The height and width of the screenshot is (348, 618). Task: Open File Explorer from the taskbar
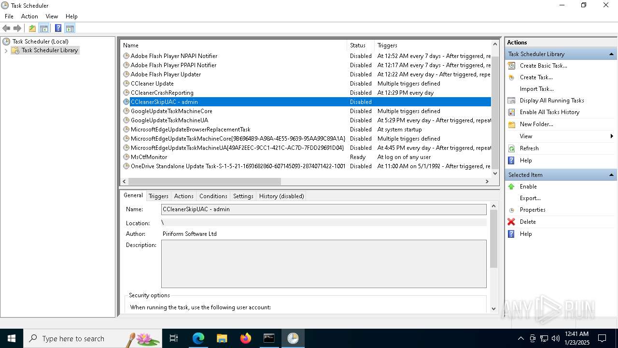tap(222, 338)
